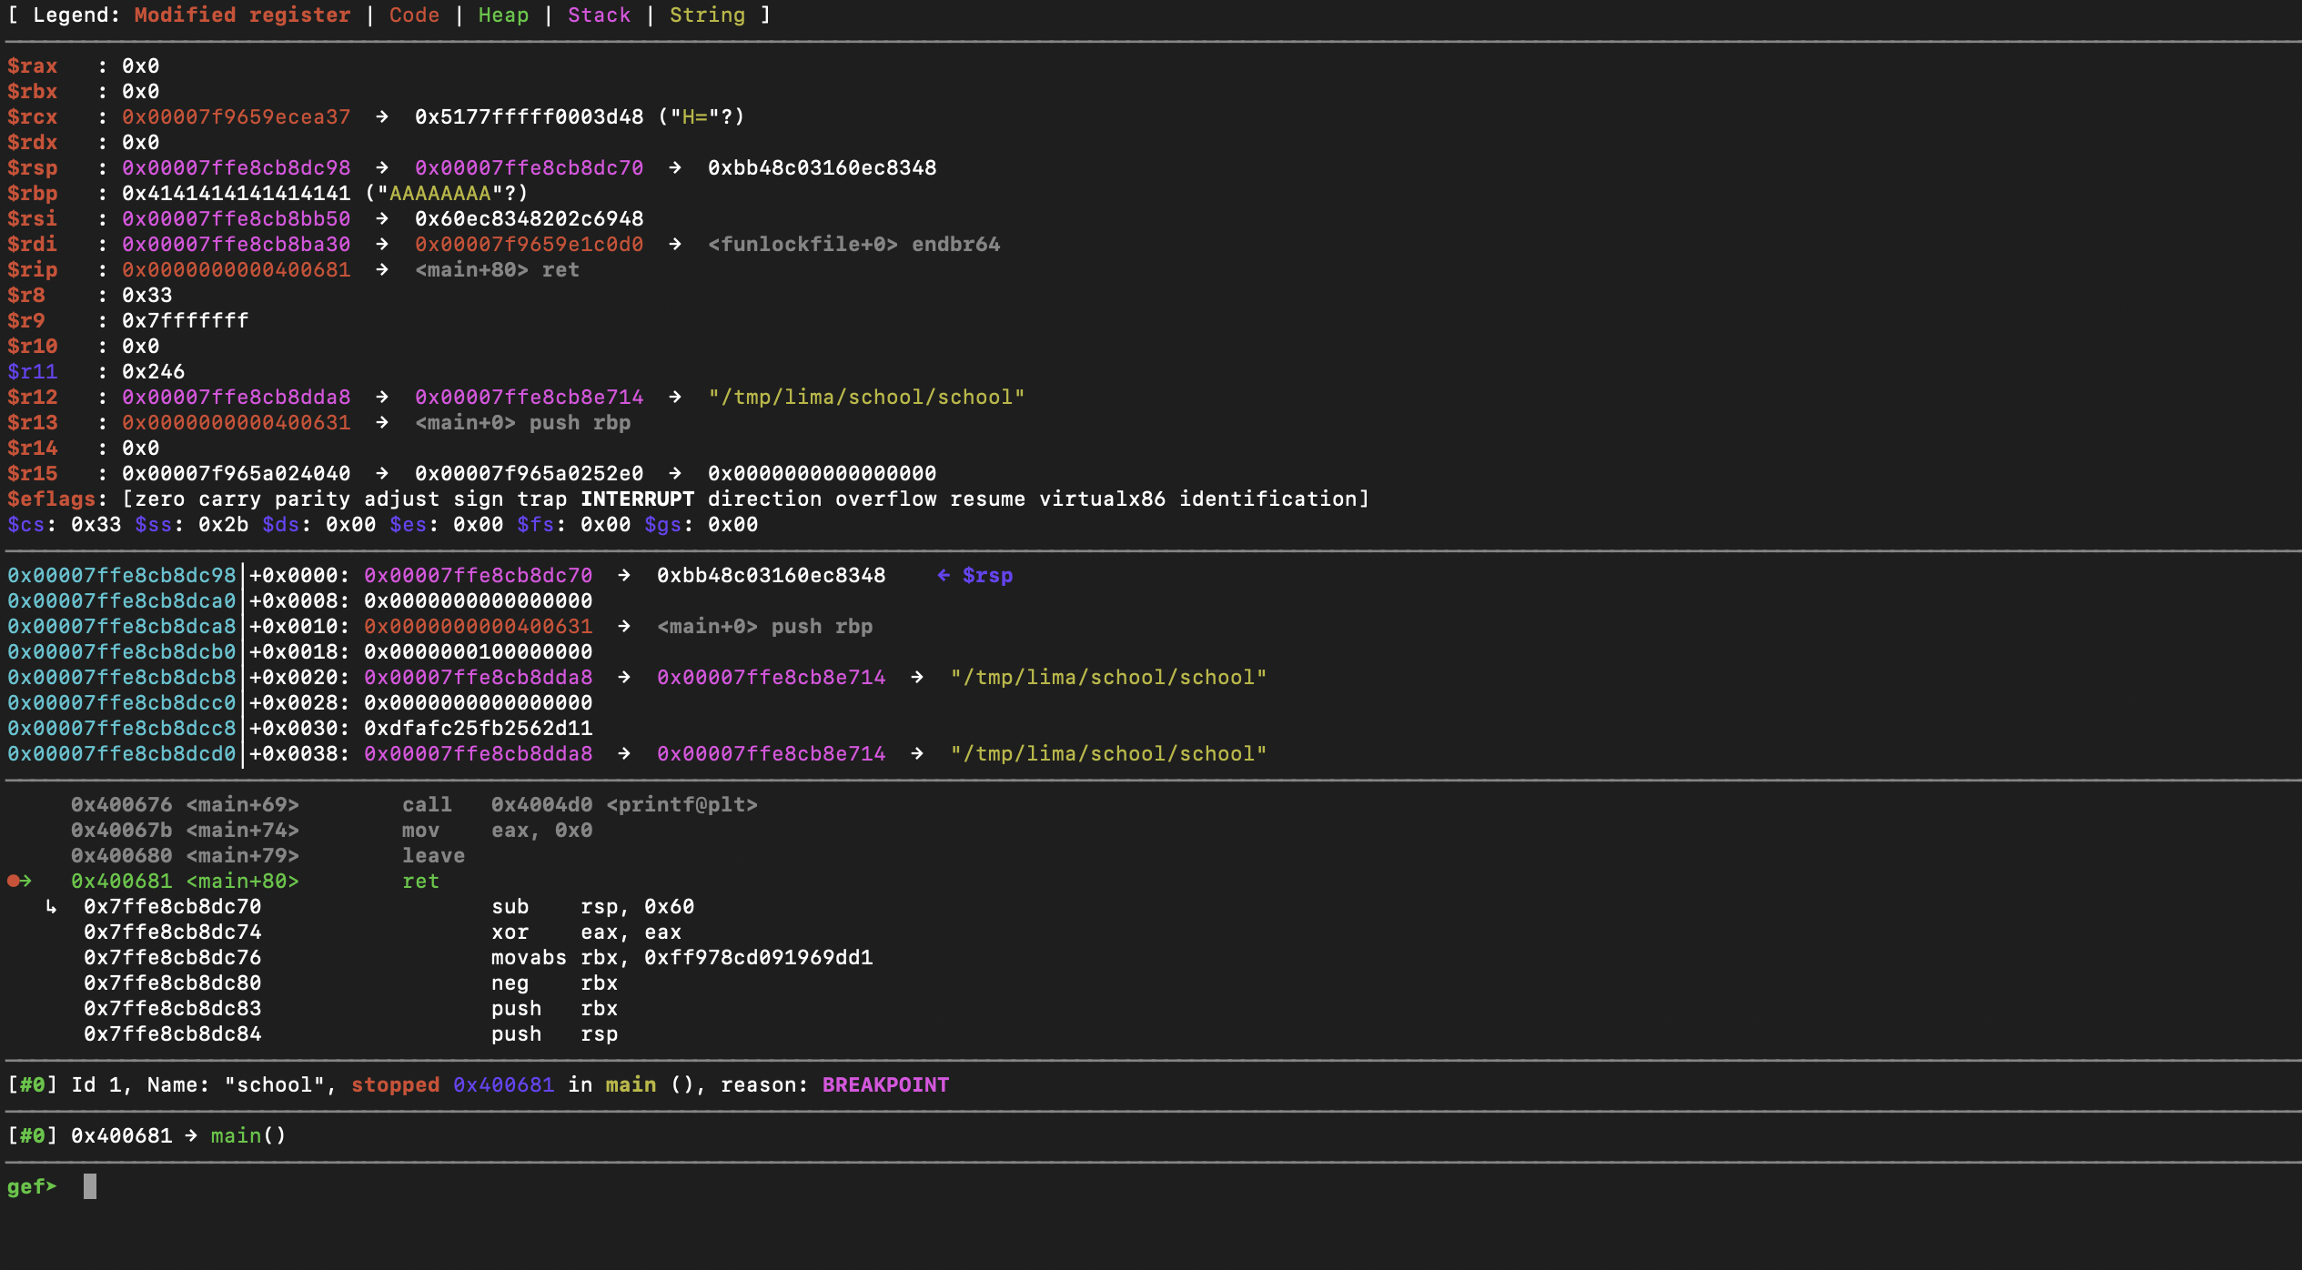2302x1270 pixels.
Task: Click the red breakpoint marker arrow
Action: [19, 882]
